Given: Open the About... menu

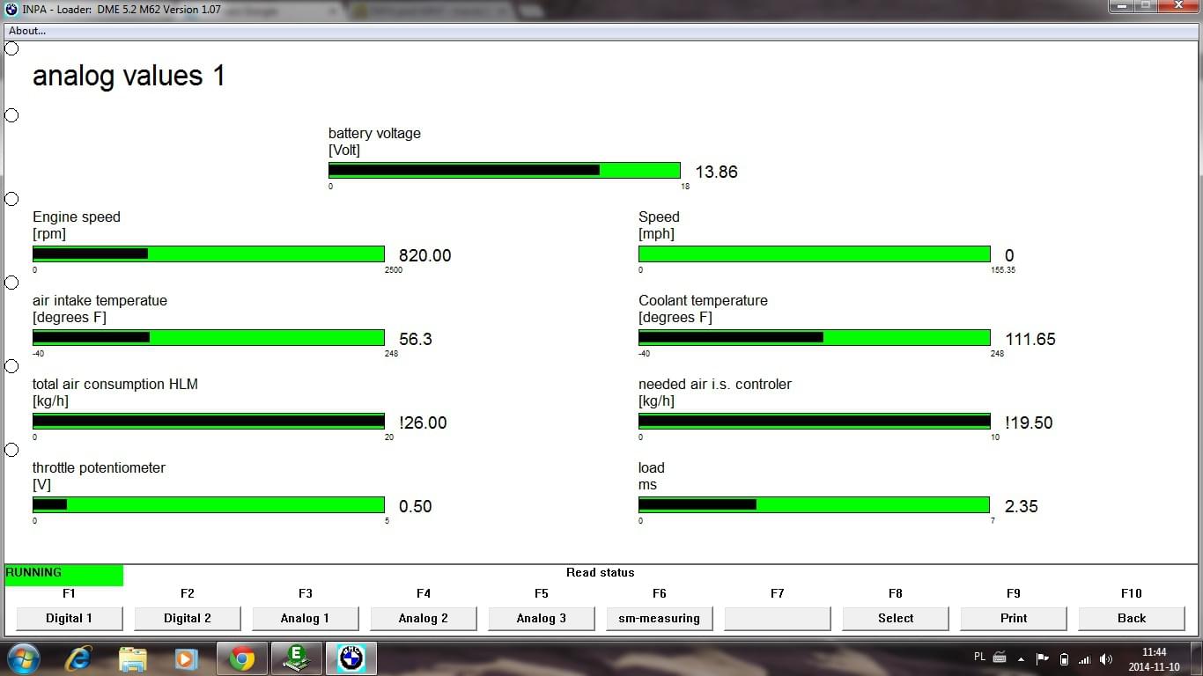Looking at the screenshot, I should click(27, 31).
